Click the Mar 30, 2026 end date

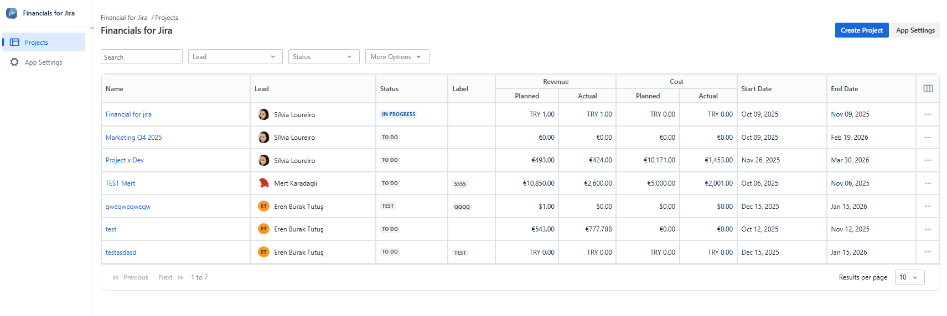click(850, 160)
